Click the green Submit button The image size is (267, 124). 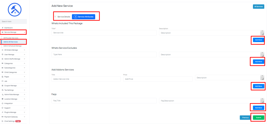pyautogui.click(x=258, y=117)
